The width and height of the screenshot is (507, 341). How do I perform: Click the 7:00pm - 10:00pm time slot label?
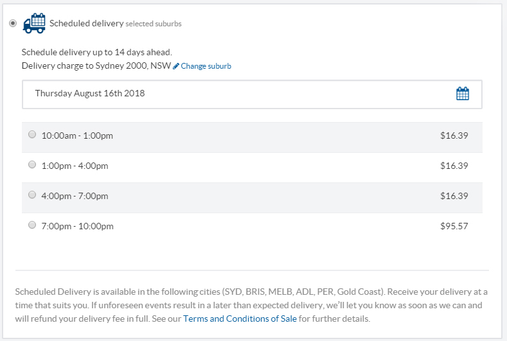click(x=77, y=226)
